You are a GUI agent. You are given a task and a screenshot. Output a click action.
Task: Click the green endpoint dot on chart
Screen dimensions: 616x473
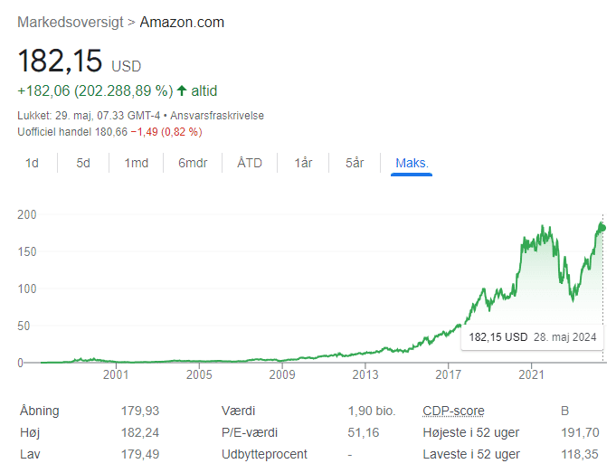[x=602, y=228]
